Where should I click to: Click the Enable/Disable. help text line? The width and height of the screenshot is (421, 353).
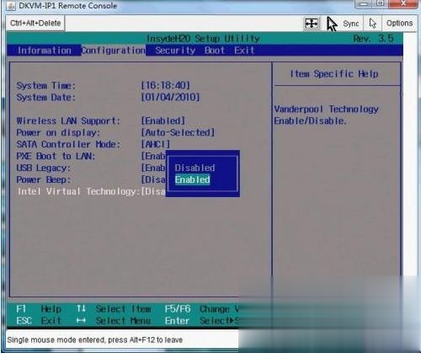(310, 121)
